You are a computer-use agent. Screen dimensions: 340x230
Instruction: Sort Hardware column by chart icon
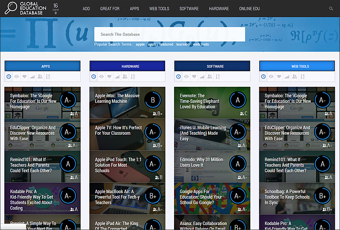[x=117, y=77]
